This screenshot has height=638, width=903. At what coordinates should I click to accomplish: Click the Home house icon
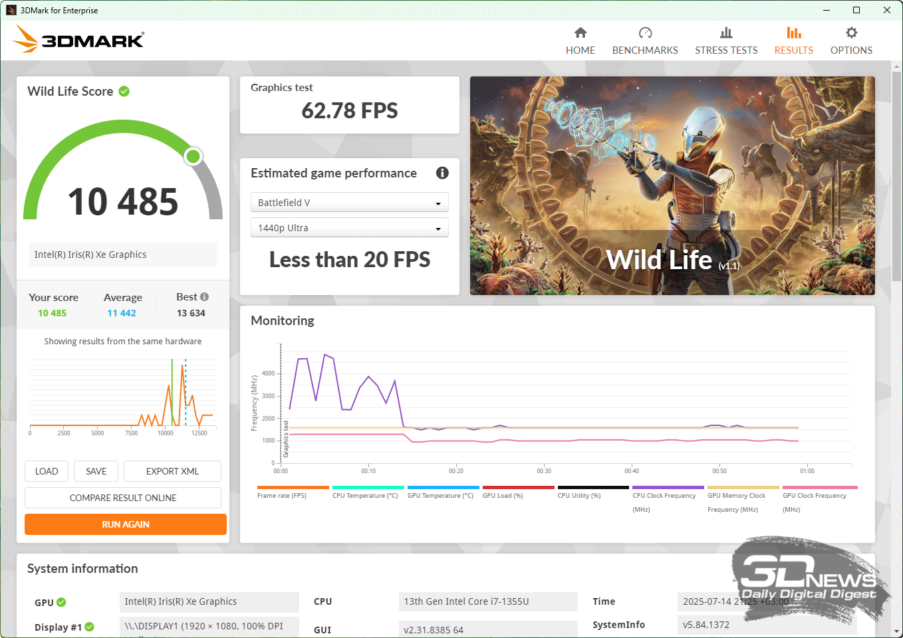[x=580, y=33]
